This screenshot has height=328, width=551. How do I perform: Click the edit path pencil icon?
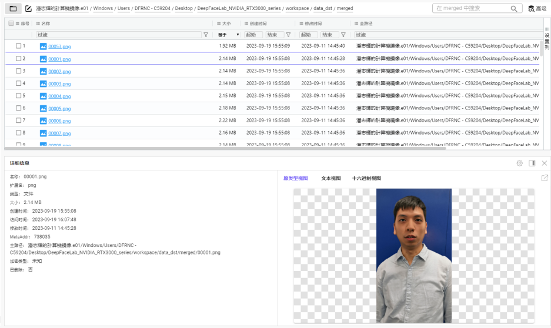tap(28, 8)
